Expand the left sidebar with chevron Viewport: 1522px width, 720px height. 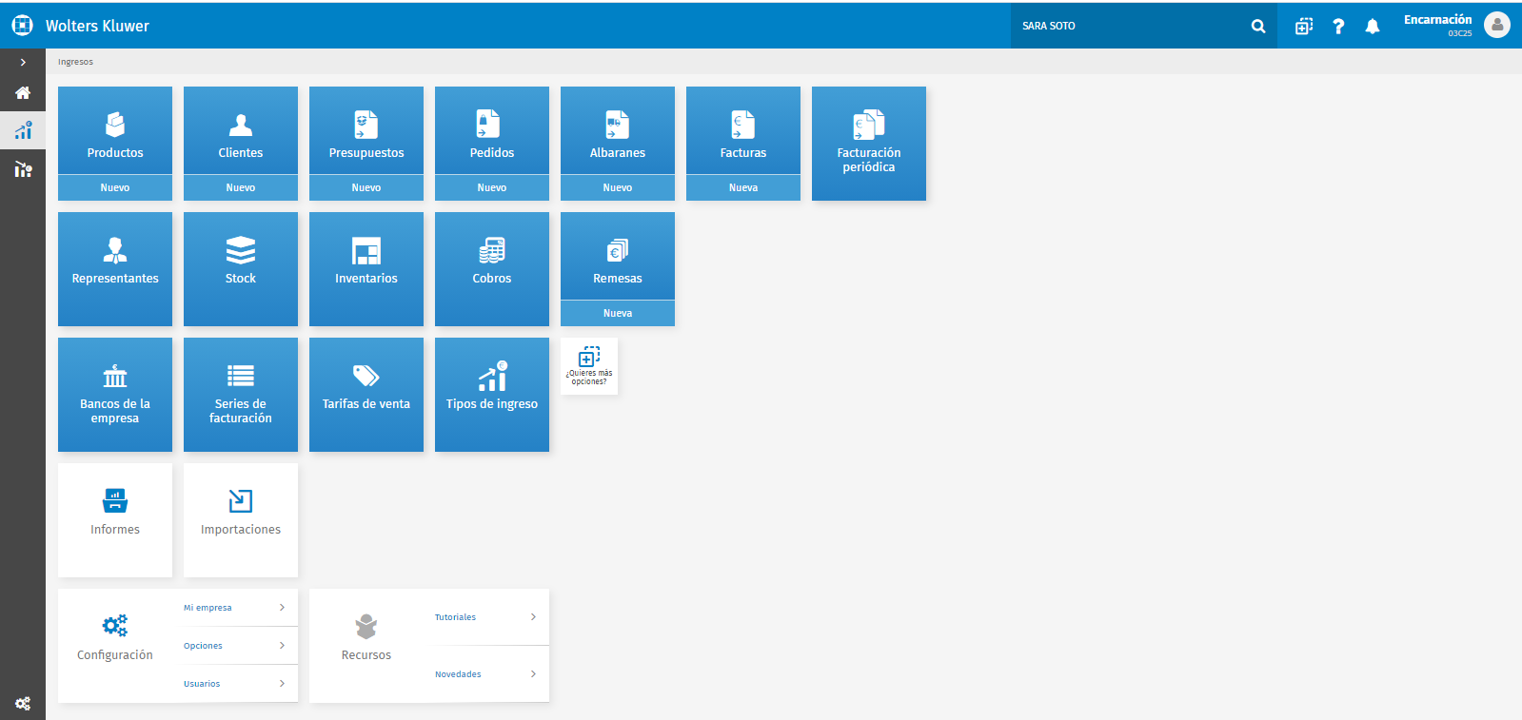point(23,62)
